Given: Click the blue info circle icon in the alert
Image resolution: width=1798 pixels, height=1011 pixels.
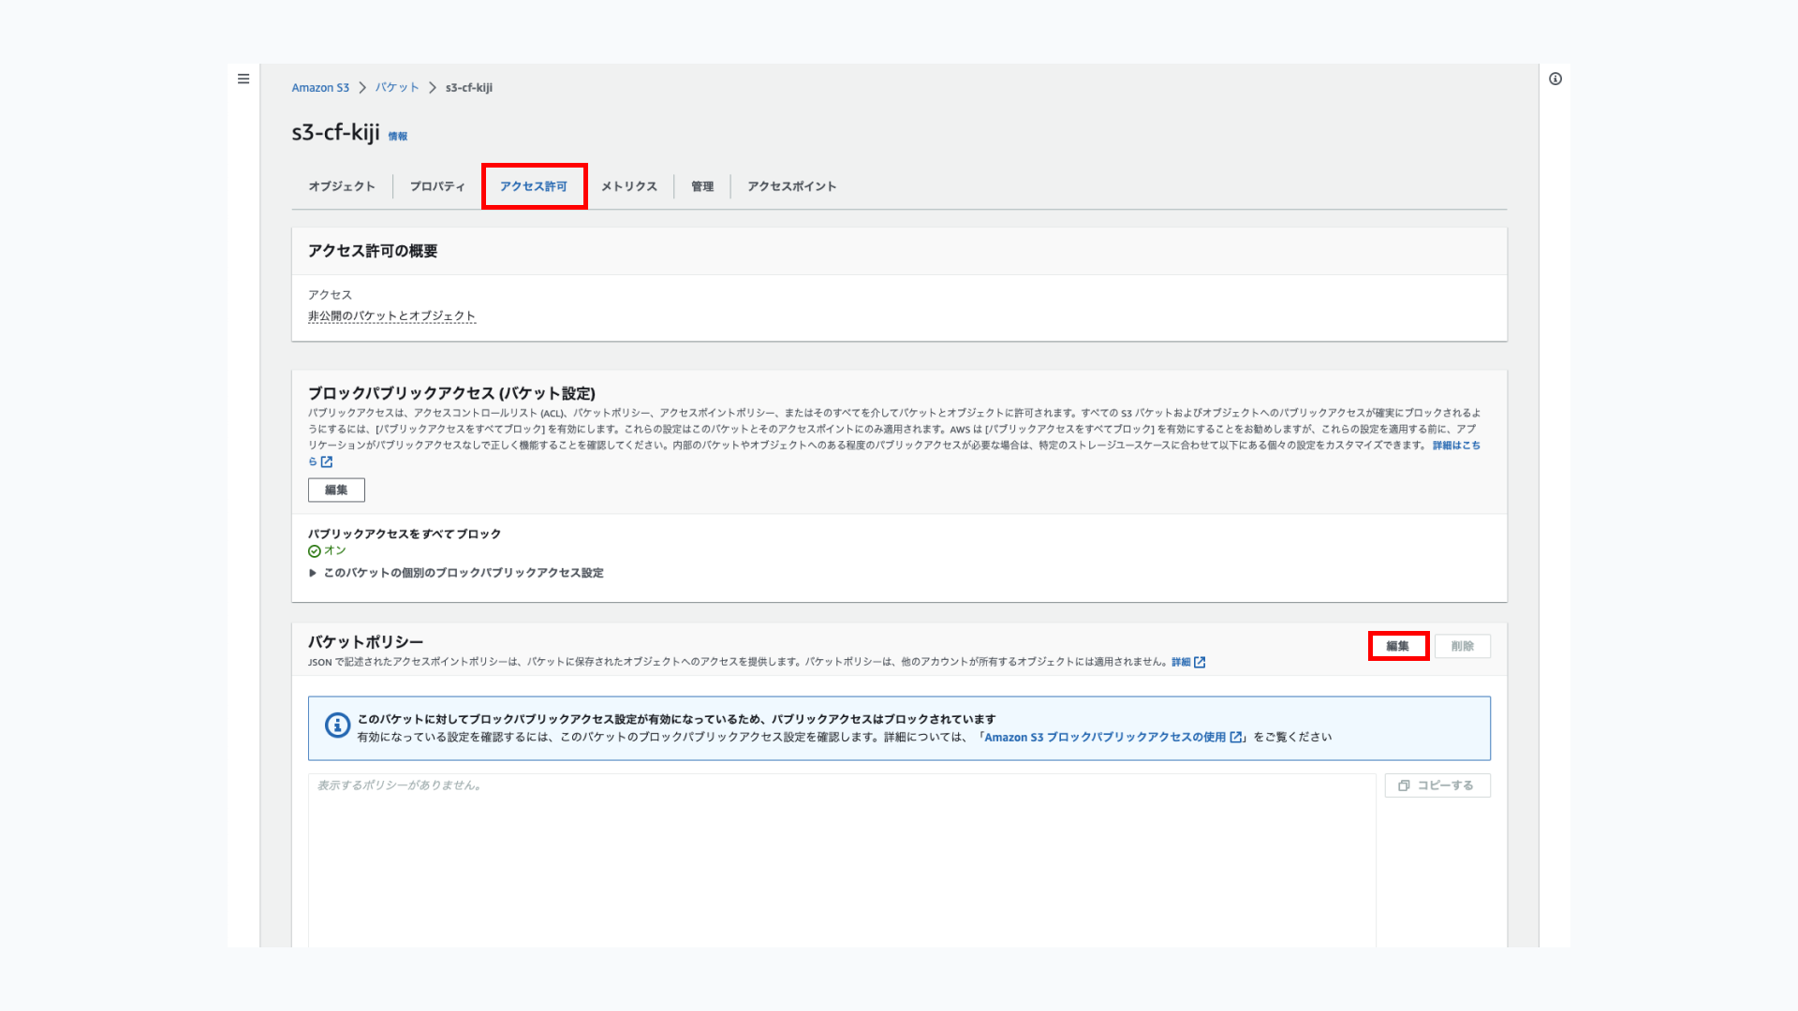Looking at the screenshot, I should coord(337,725).
